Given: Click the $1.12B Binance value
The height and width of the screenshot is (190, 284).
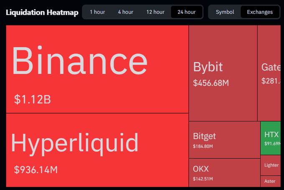Looking at the screenshot, I should pyautogui.click(x=33, y=99).
